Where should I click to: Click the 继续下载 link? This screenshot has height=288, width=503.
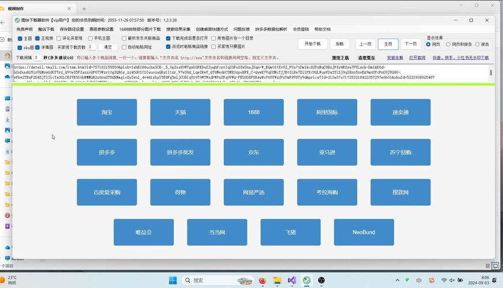[340, 58]
